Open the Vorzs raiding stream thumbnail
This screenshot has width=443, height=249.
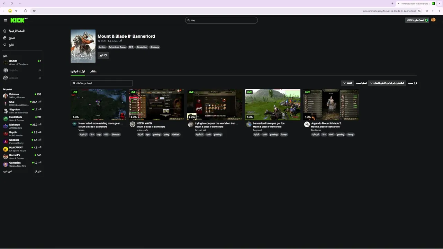[x=98, y=104]
